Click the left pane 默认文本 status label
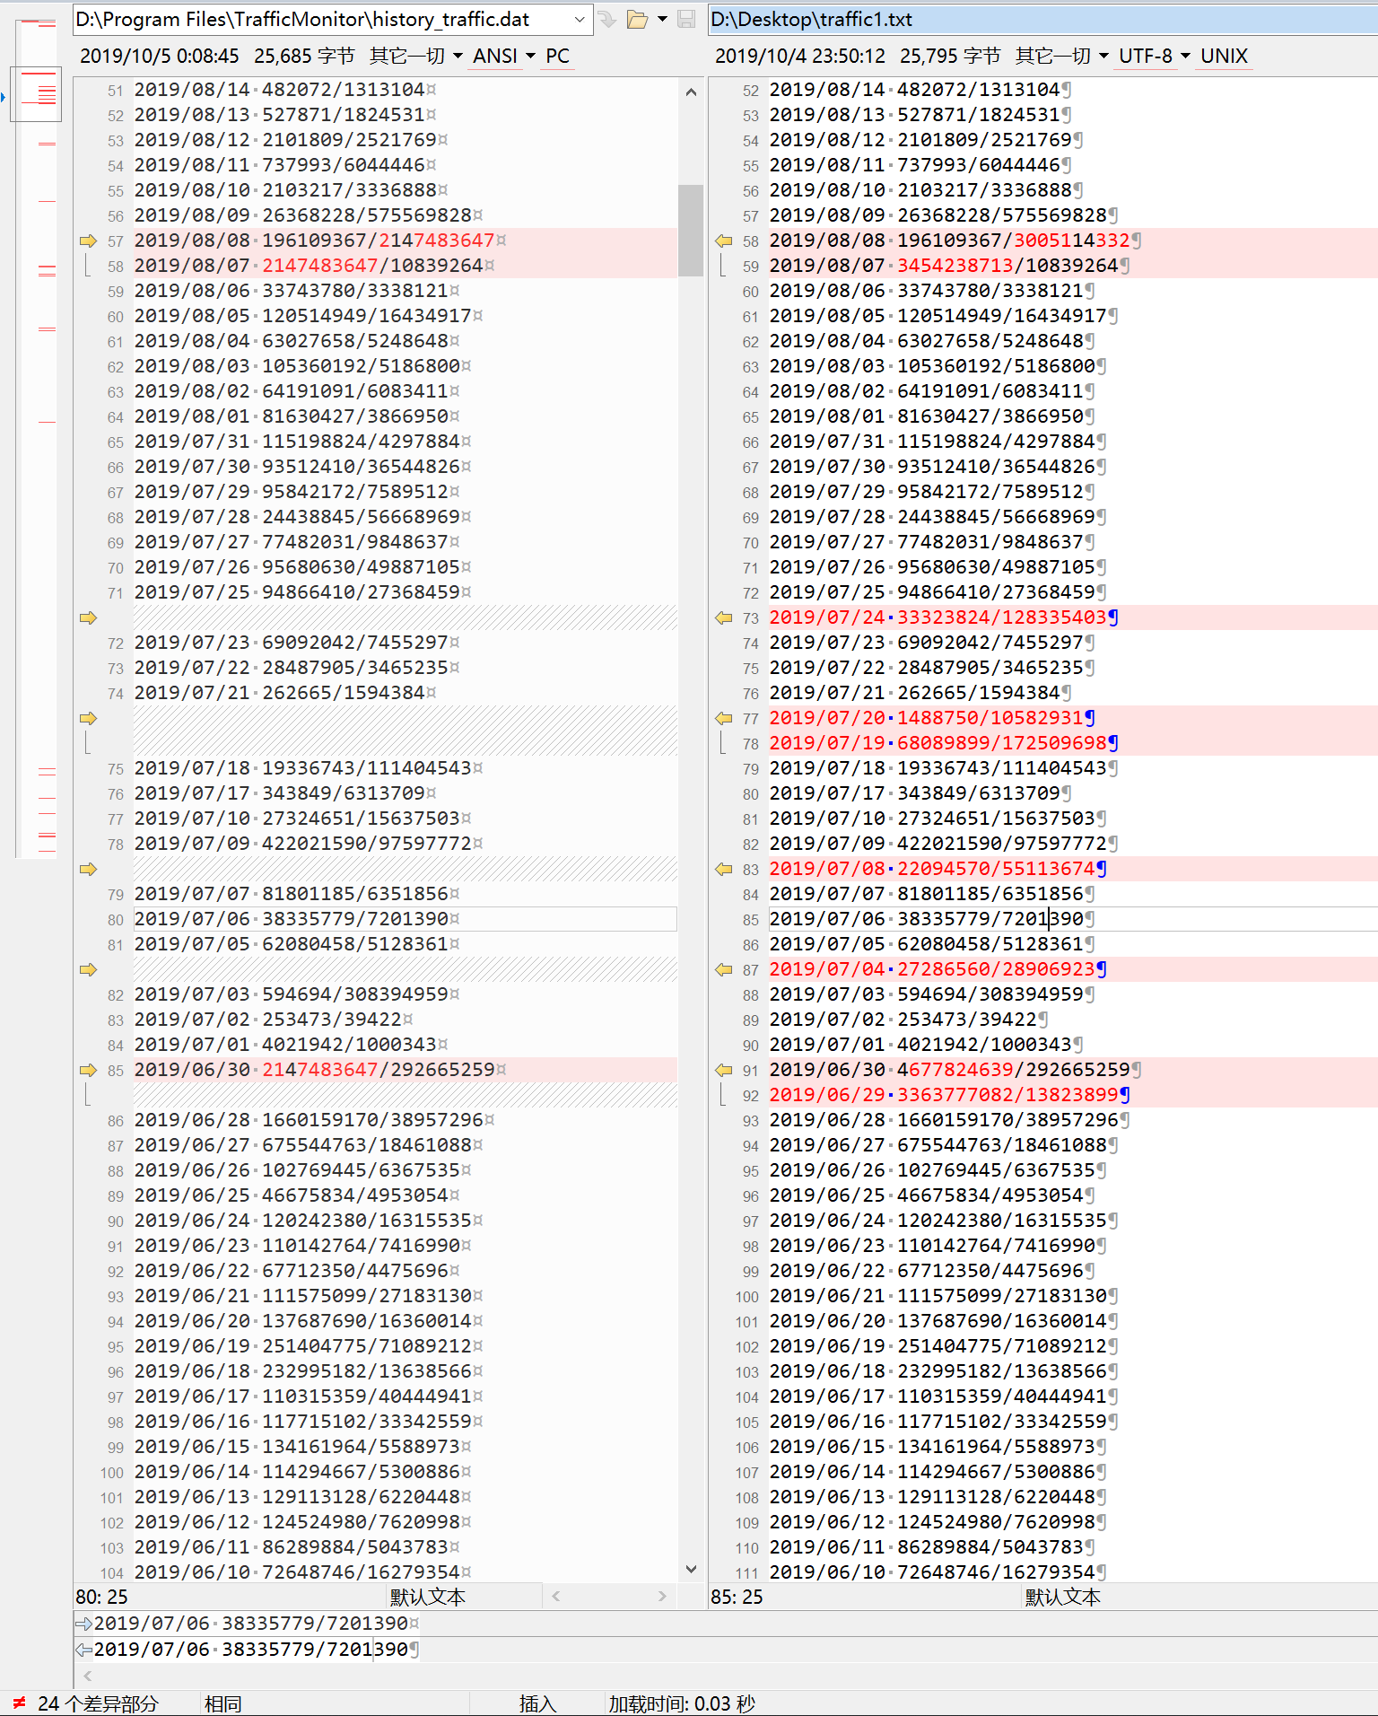 click(427, 1597)
